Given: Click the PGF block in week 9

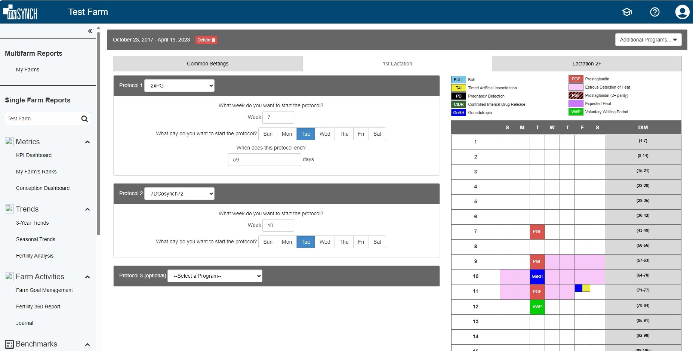Looking at the screenshot, I should pyautogui.click(x=537, y=261).
